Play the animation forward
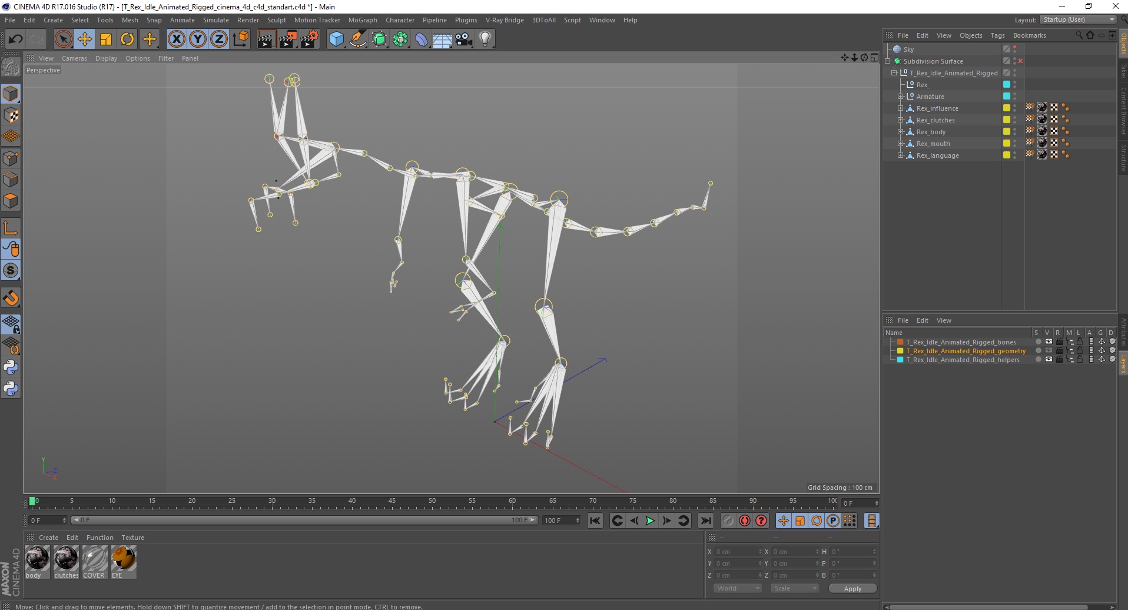Screen dimensions: 1128x610 tap(650, 521)
